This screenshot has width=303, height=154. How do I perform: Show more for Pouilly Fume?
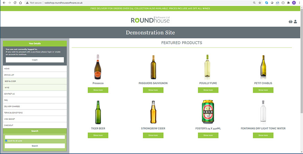[x=208, y=90]
